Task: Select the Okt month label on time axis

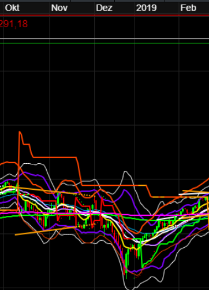Action: click(x=12, y=8)
